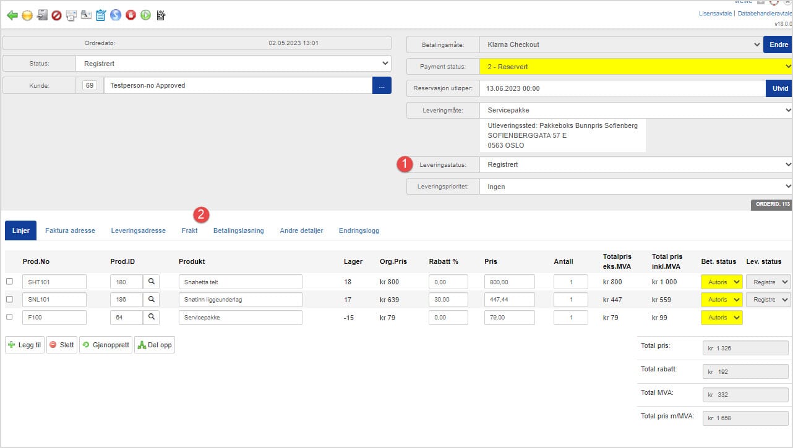Click the Del opp button
Screen dimensions: 793x448
click(x=155, y=345)
